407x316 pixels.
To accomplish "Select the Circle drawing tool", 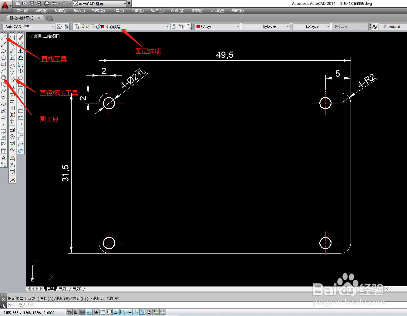I will (4, 78).
